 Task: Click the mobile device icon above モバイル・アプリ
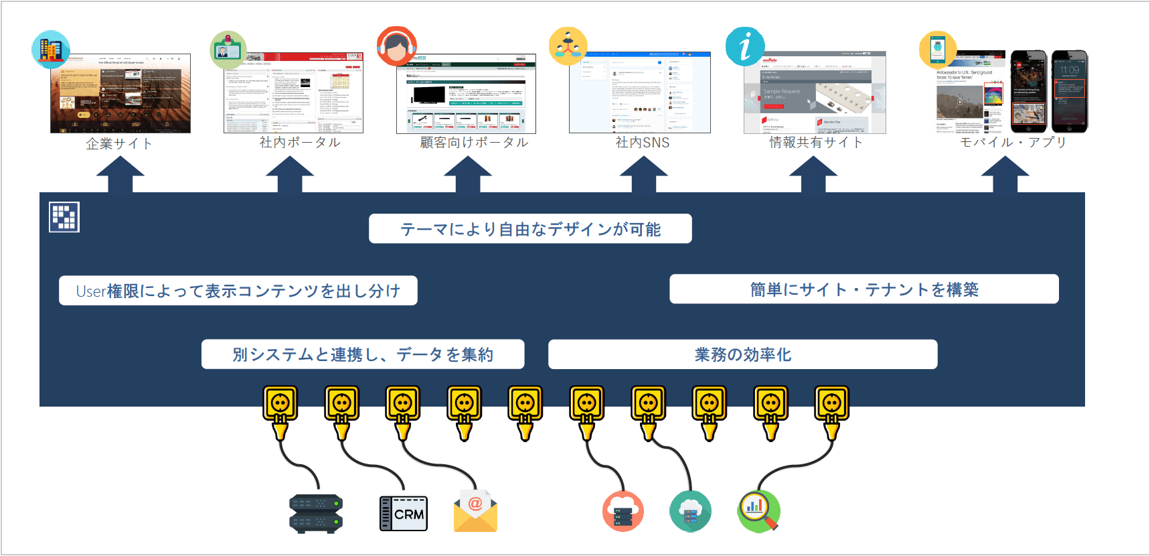938,50
